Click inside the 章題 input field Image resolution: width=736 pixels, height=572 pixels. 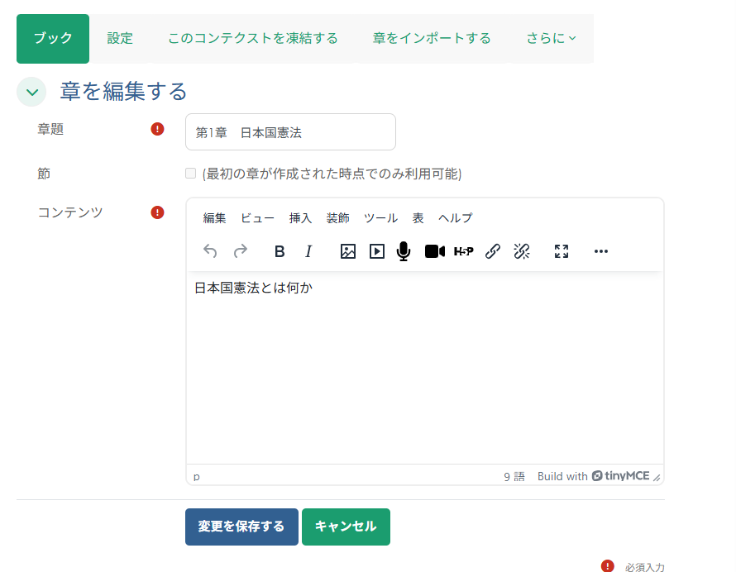pos(289,131)
